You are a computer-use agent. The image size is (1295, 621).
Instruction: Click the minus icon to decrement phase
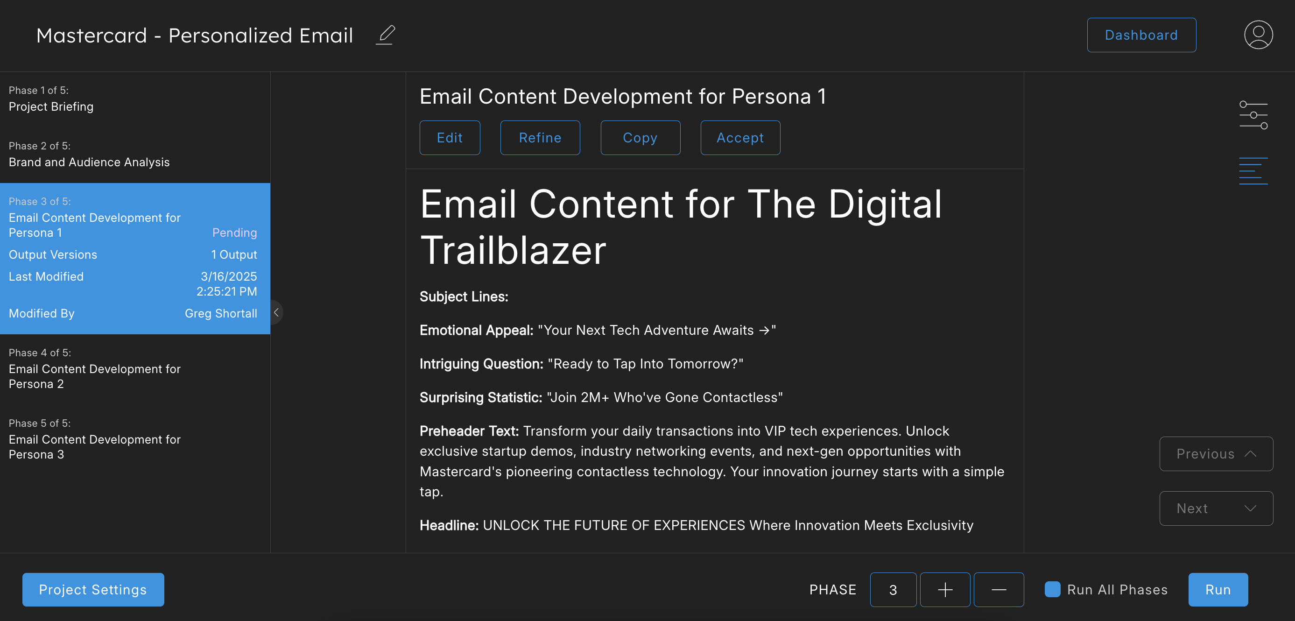(x=999, y=589)
